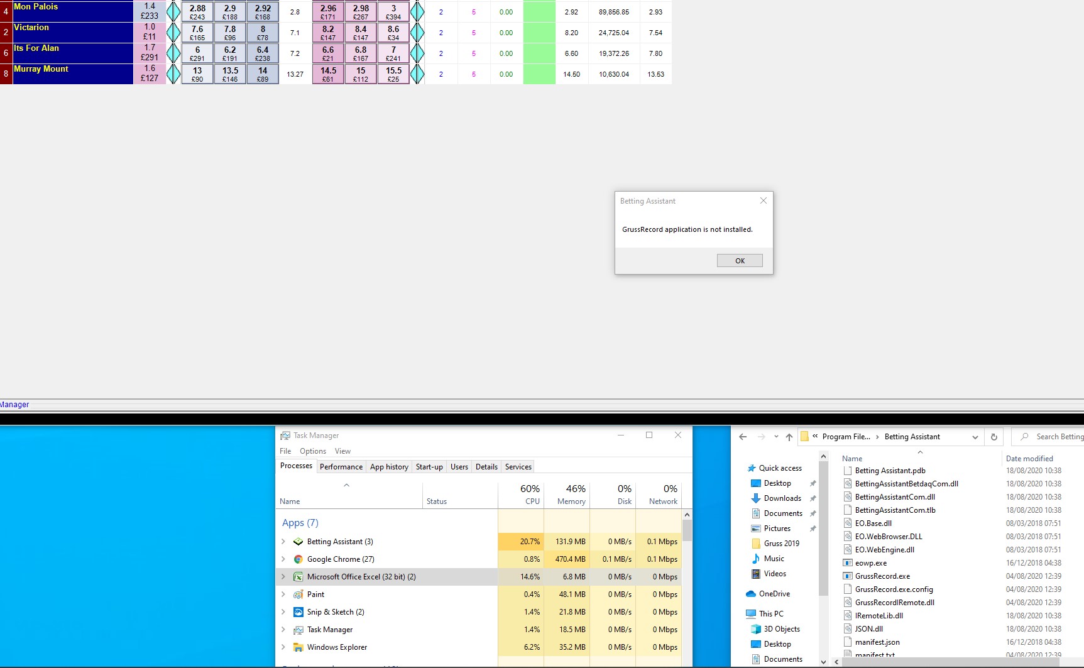The height and width of the screenshot is (668, 1084).
Task: Click the Snip & Sketch process icon
Action: pos(298,612)
